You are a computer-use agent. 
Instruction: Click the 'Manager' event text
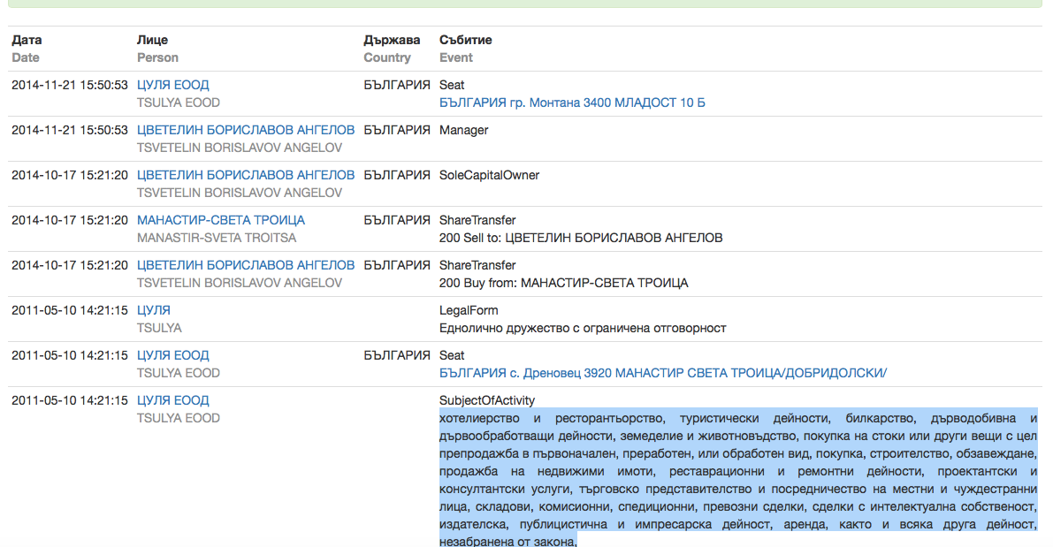click(463, 130)
